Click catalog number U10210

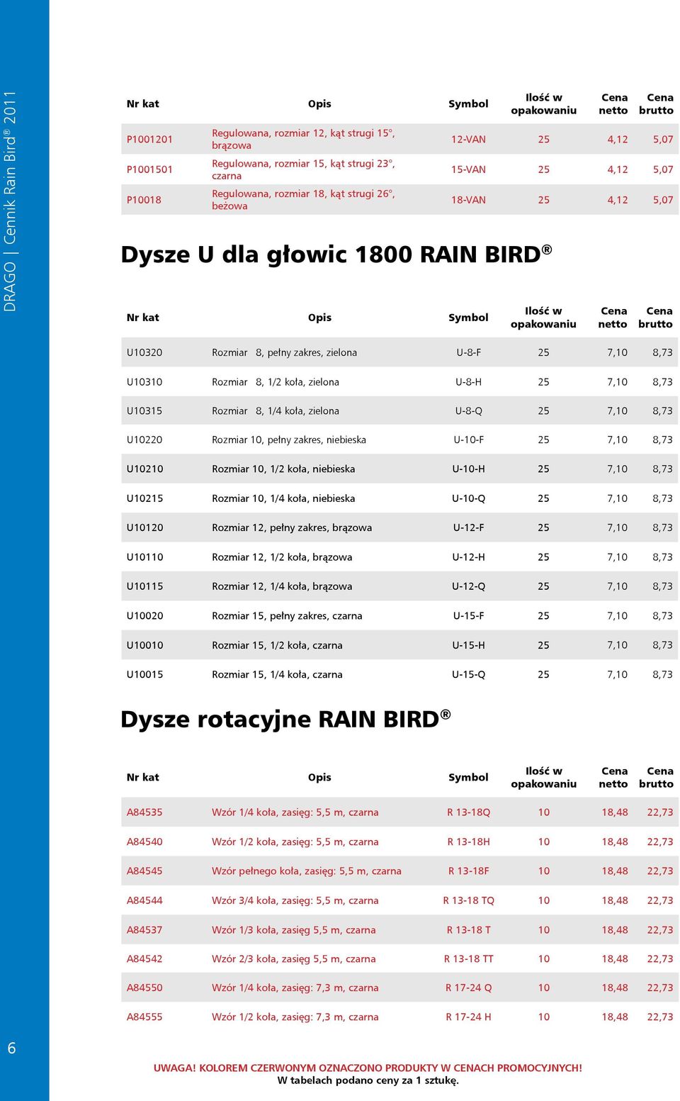[144, 469]
